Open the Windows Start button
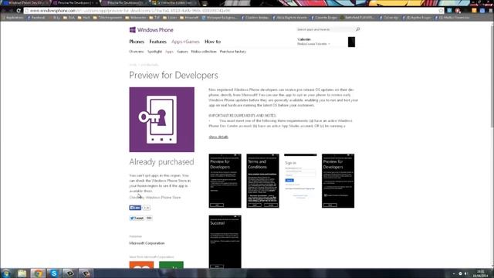494x278 pixels. (x=5, y=273)
